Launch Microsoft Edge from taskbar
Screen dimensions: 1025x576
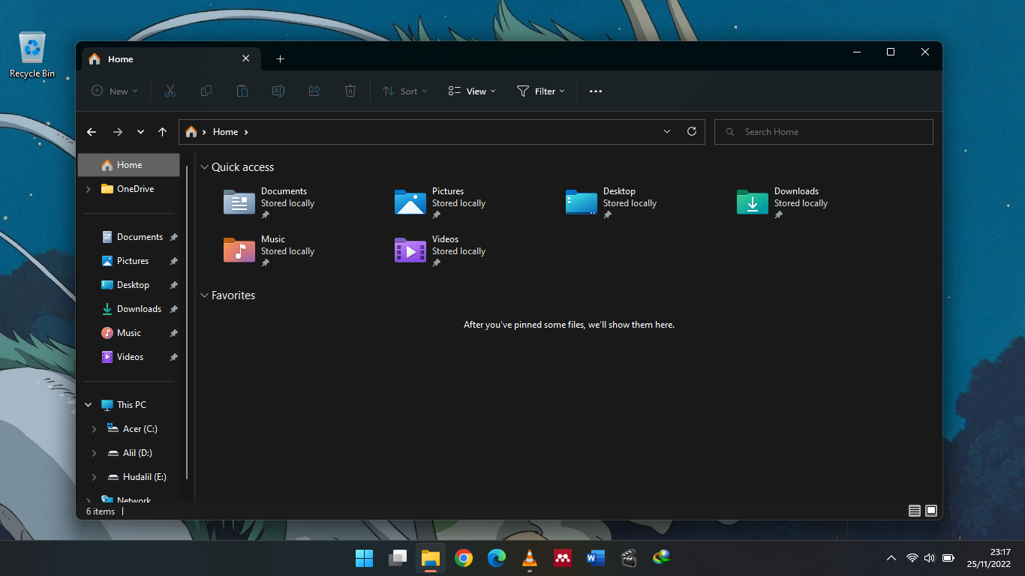(x=497, y=558)
